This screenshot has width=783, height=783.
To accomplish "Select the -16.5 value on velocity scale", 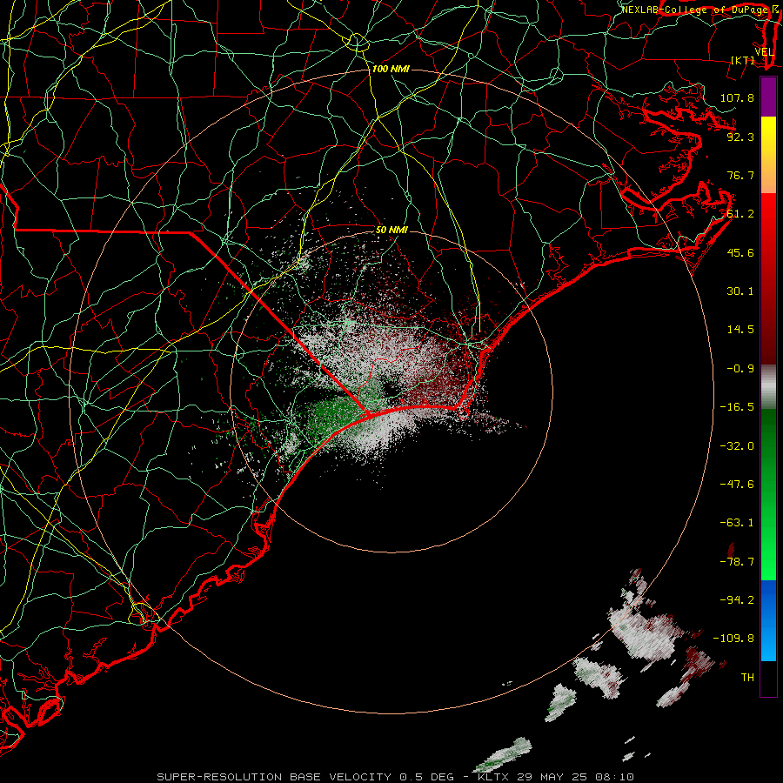I will pyautogui.click(x=737, y=407).
